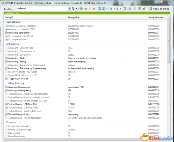174x142 pixels.
Task: Click the refresh profile icon
Action: point(81,9)
